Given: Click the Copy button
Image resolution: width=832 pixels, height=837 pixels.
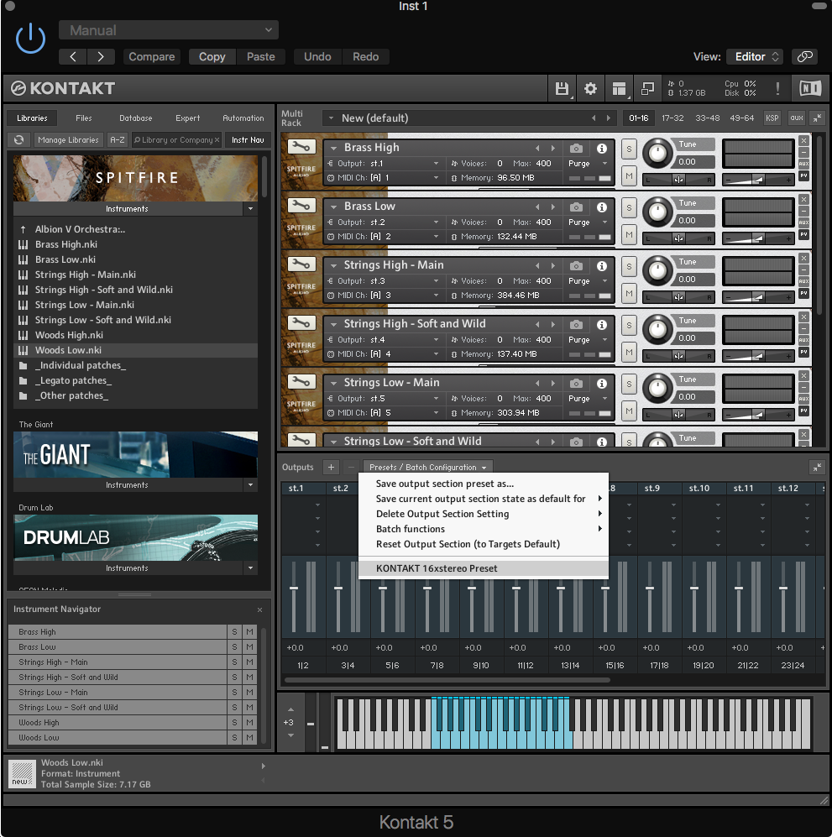Looking at the screenshot, I should click(212, 56).
